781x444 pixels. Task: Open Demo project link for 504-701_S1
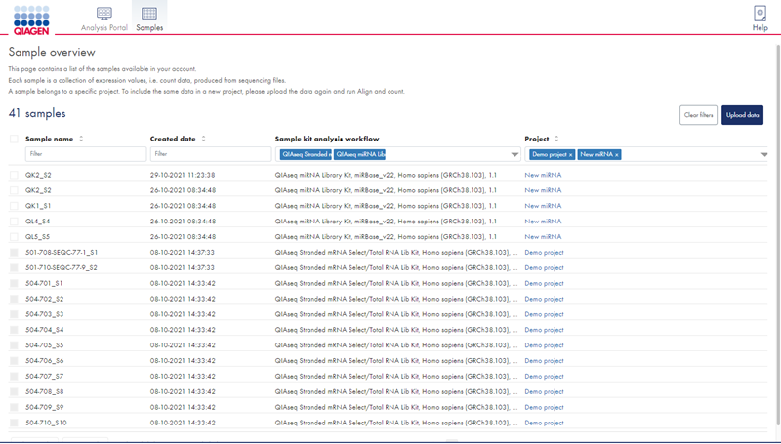544,283
